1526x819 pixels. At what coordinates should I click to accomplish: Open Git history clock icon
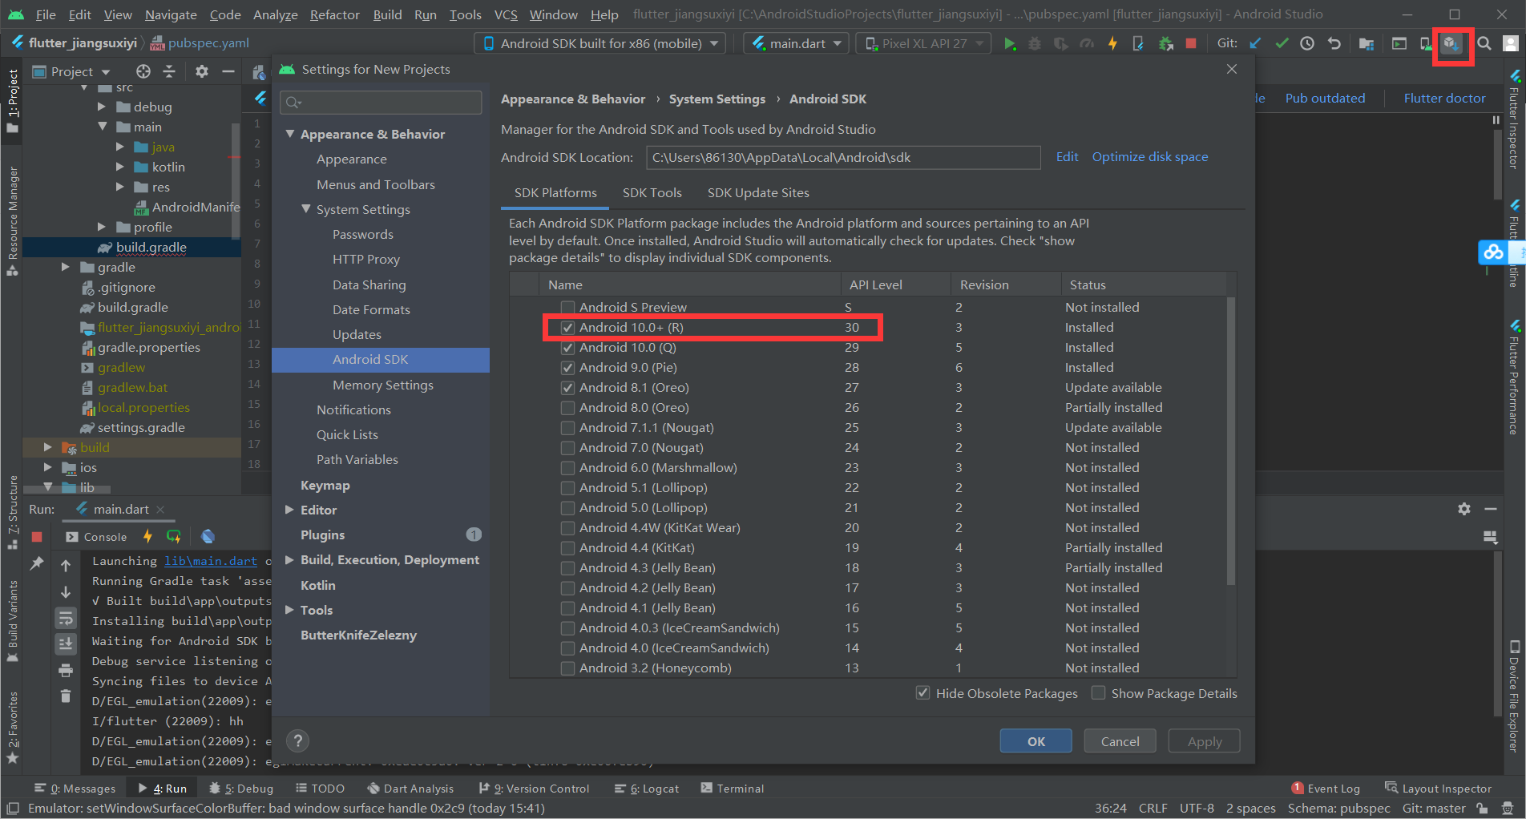pyautogui.click(x=1307, y=43)
